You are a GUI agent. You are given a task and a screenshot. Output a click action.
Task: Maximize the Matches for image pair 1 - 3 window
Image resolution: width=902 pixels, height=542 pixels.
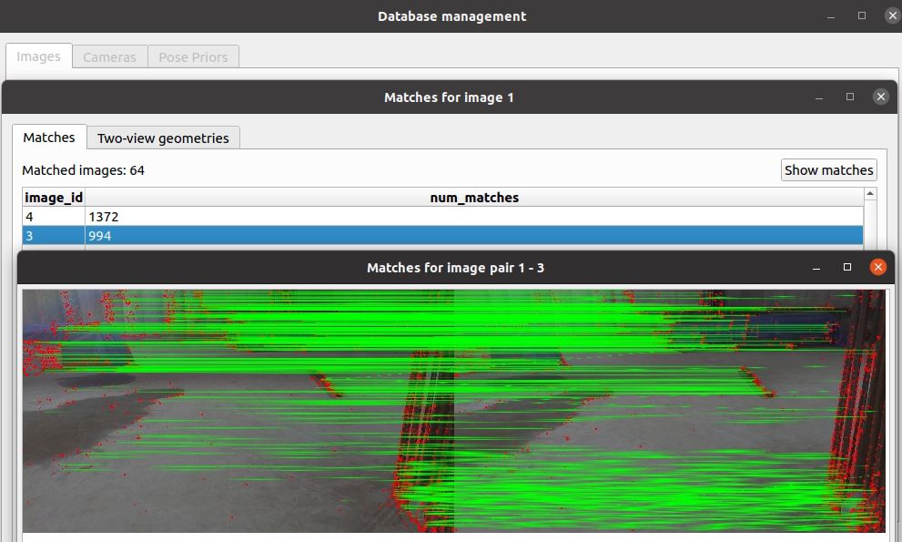[x=846, y=267]
